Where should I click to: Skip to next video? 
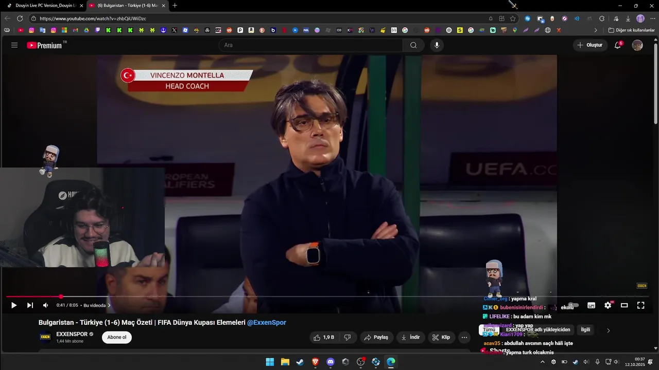coord(30,305)
